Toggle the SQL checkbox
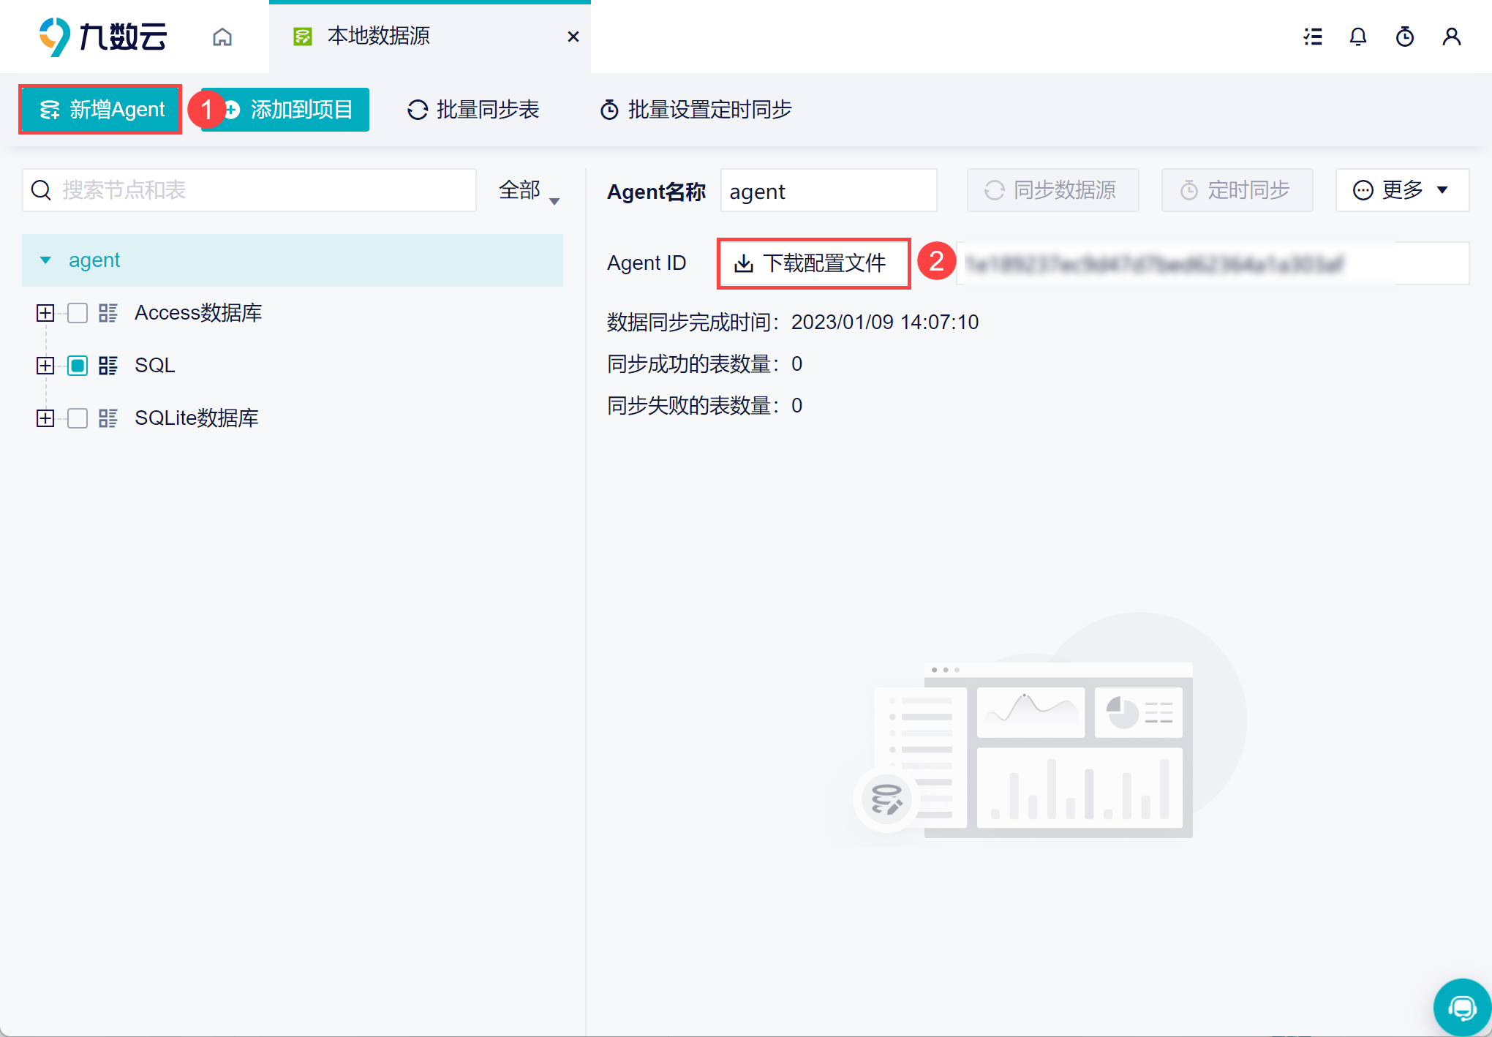This screenshot has width=1492, height=1037. (78, 366)
